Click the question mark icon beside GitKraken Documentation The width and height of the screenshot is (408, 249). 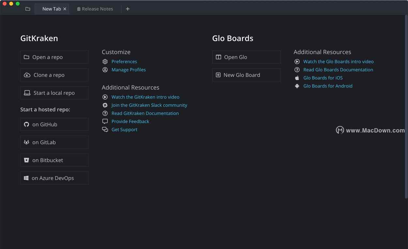coord(105,113)
